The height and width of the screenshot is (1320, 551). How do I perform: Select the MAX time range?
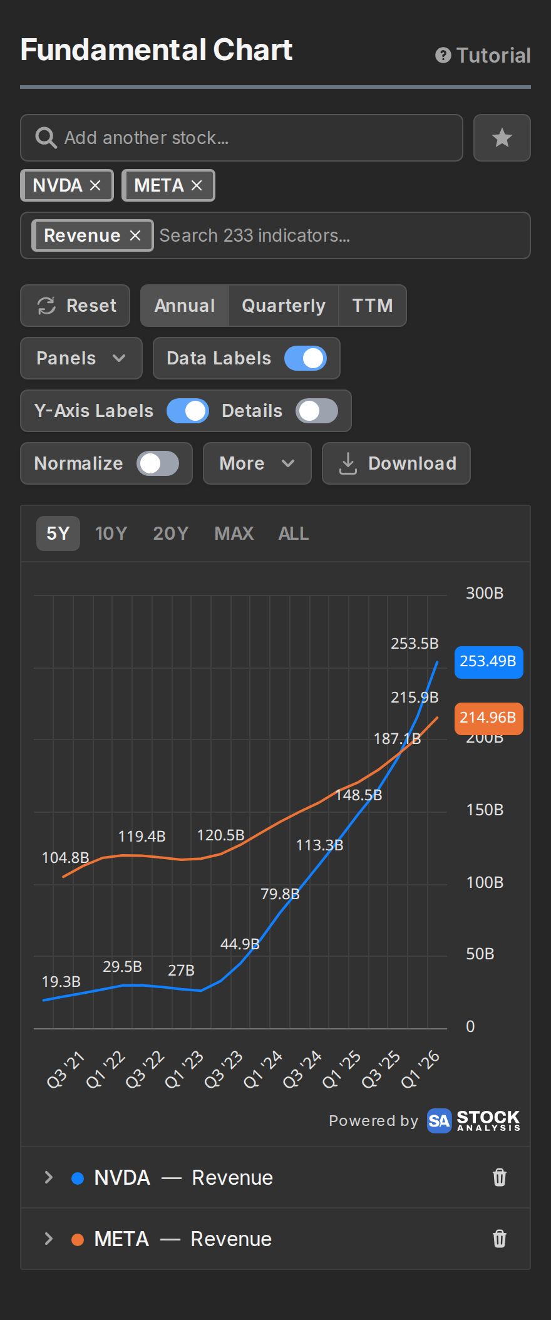234,534
